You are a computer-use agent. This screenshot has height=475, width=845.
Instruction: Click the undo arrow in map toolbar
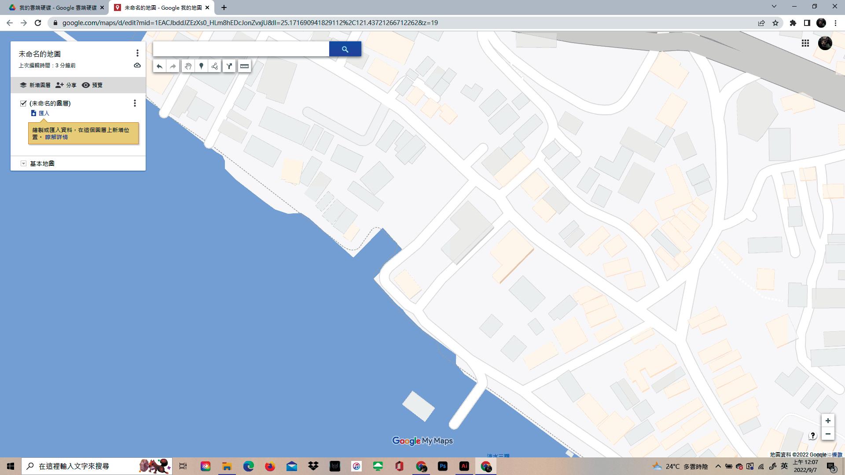click(x=159, y=66)
